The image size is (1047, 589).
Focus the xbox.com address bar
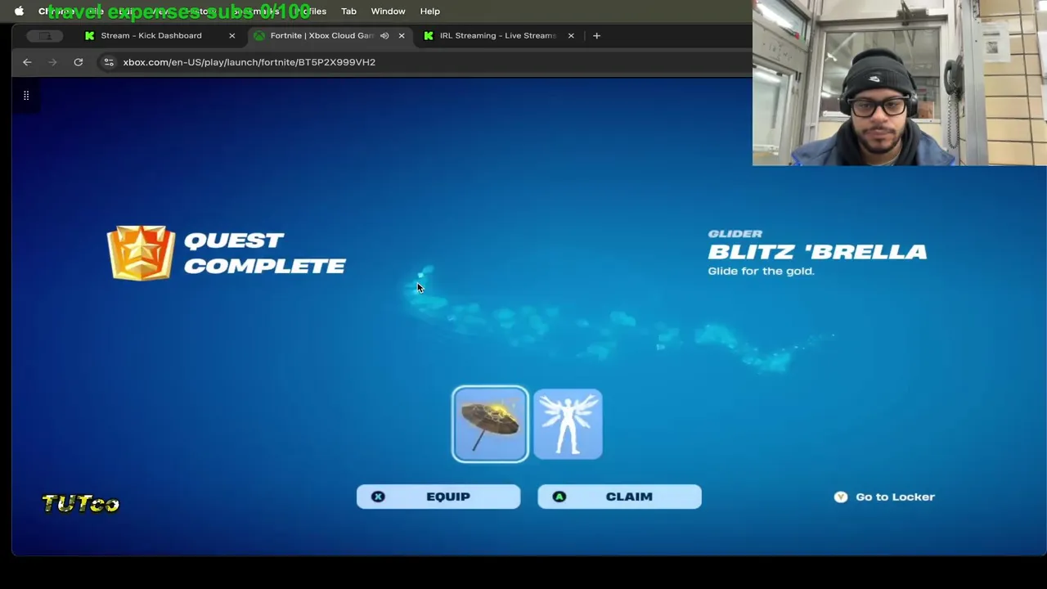click(425, 62)
